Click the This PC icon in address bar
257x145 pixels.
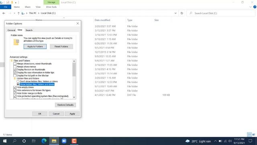tap(23, 13)
